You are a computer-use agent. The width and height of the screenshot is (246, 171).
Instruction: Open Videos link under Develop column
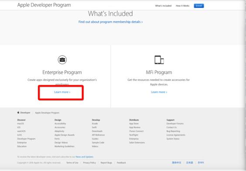click(x=95, y=146)
